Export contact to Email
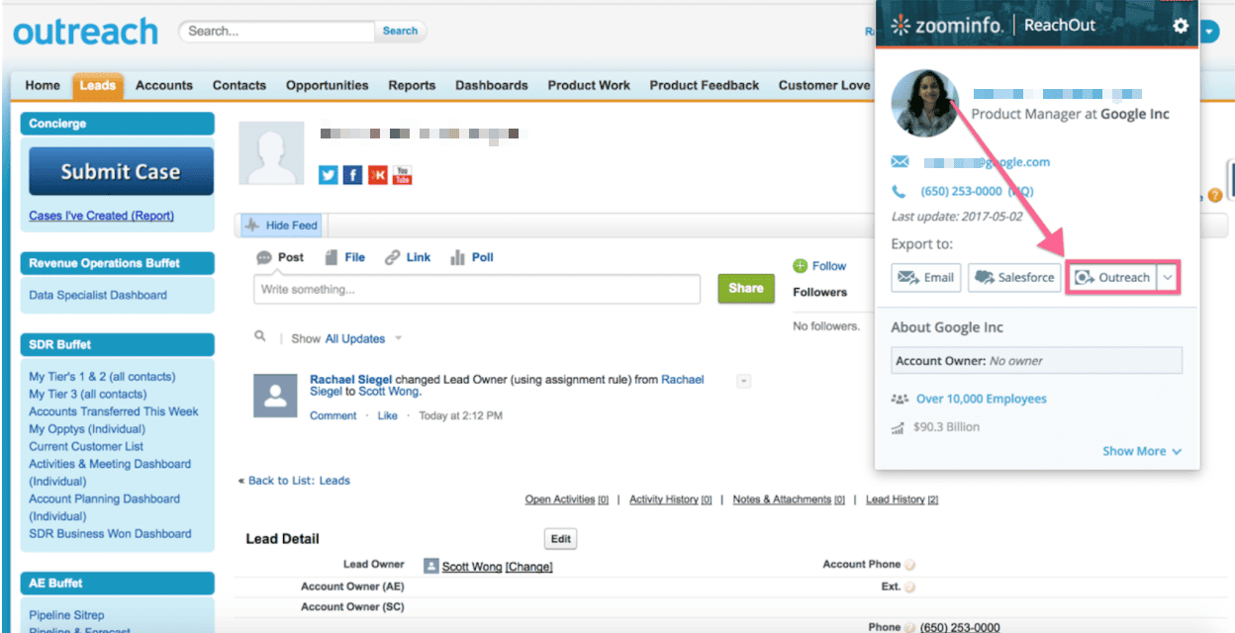 pos(925,278)
